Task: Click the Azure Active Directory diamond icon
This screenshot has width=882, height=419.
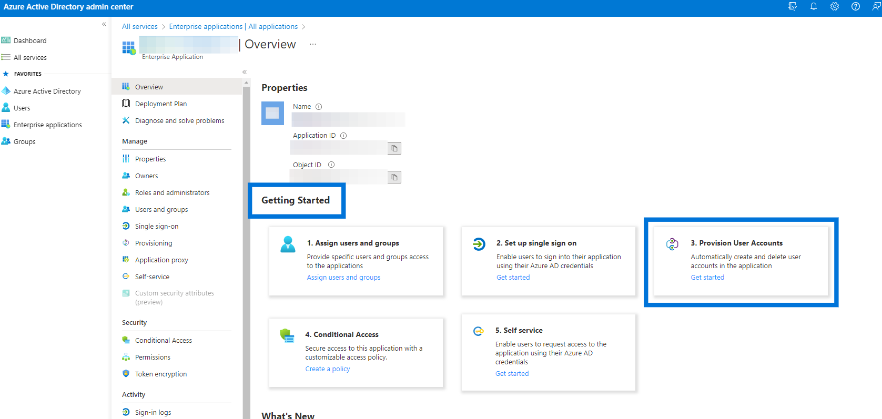Action: tap(6, 91)
